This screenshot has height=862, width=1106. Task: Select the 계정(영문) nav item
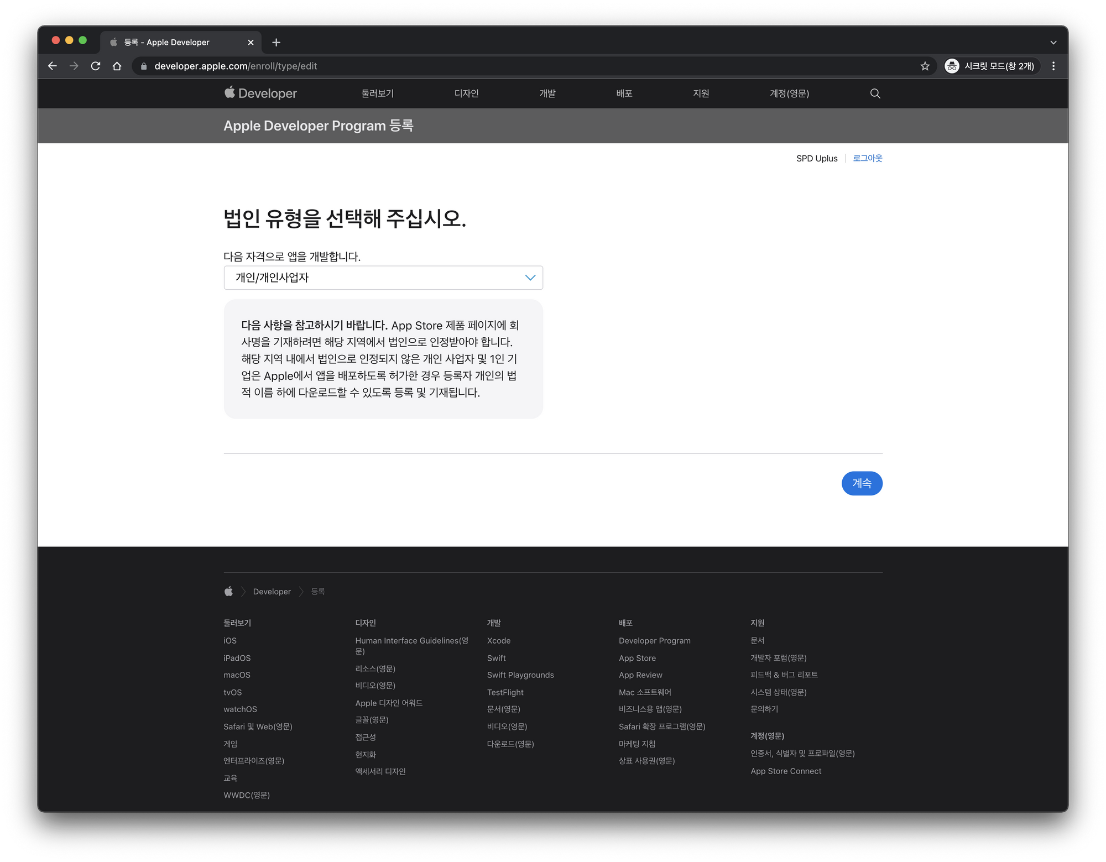pos(789,93)
